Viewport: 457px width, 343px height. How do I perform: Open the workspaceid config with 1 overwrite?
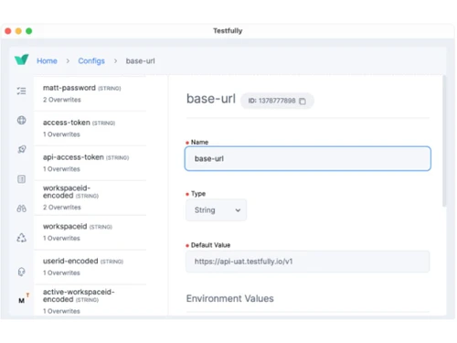click(x=90, y=232)
